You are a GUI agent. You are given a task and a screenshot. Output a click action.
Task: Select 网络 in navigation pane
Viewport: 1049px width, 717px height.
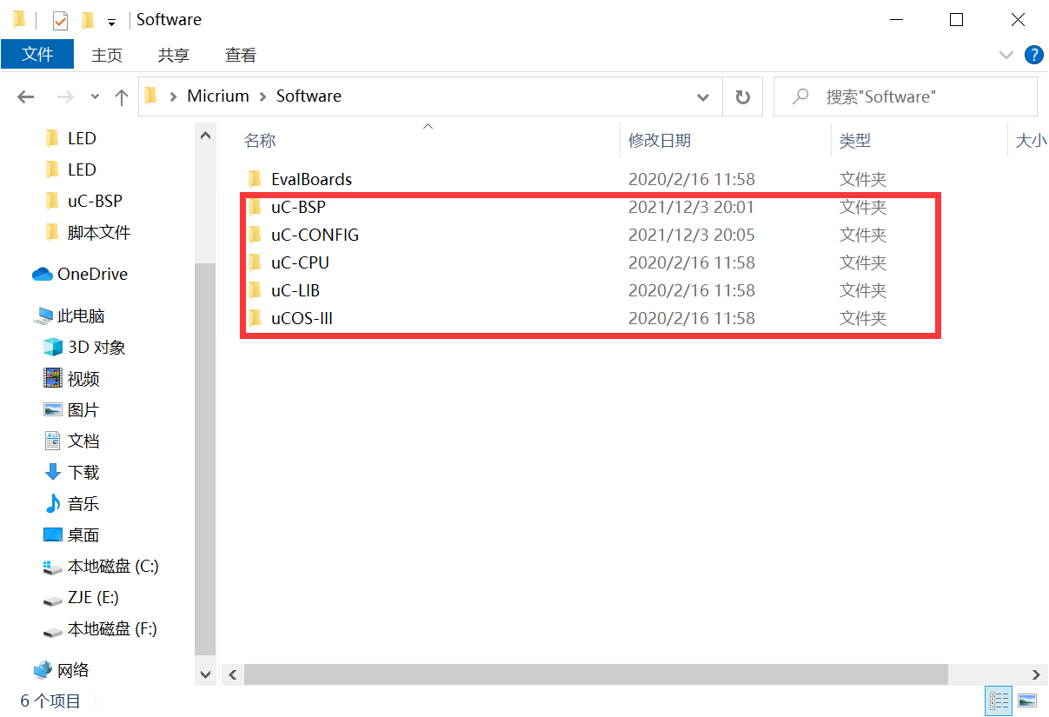[x=73, y=670]
